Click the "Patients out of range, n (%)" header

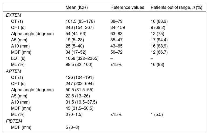(x=177, y=7)
